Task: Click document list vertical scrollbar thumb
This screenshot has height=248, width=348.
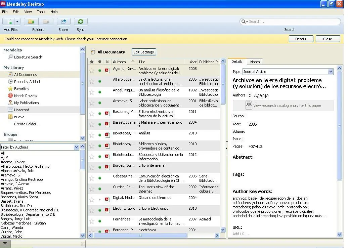Action: pos(223,84)
